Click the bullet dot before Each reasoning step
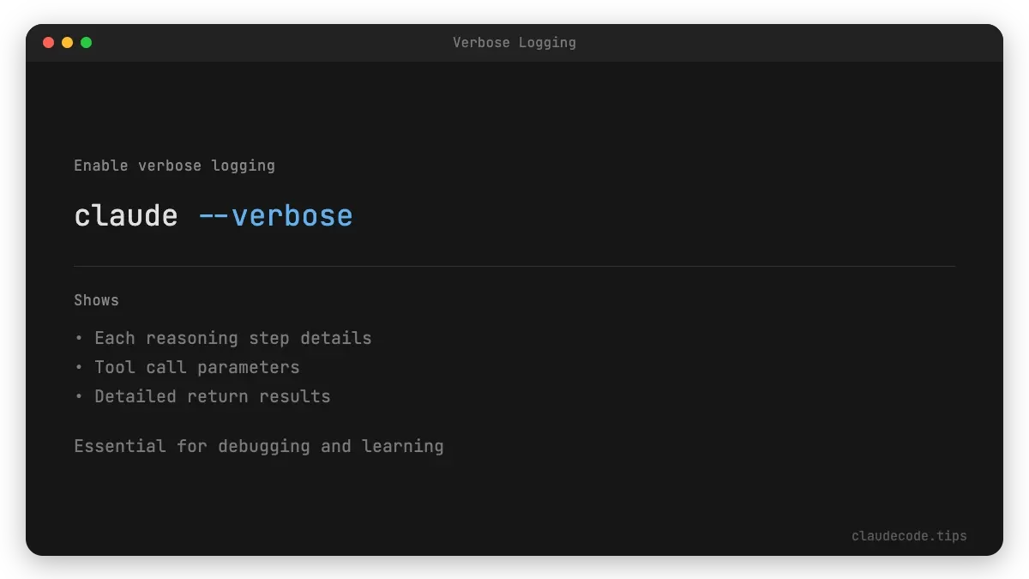Image resolution: width=1029 pixels, height=579 pixels. (79, 338)
